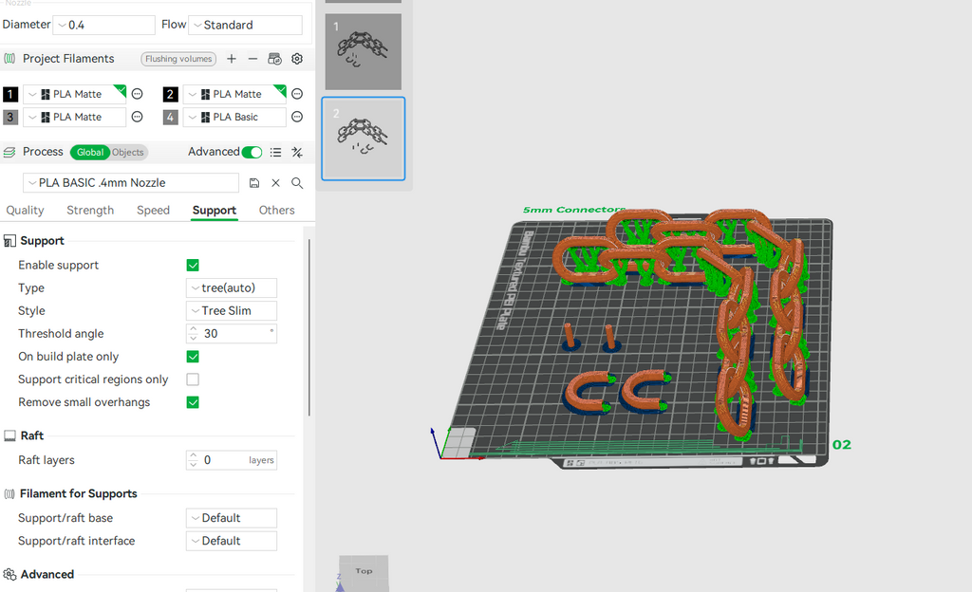Open nozzle Flow dropdown

(x=245, y=25)
